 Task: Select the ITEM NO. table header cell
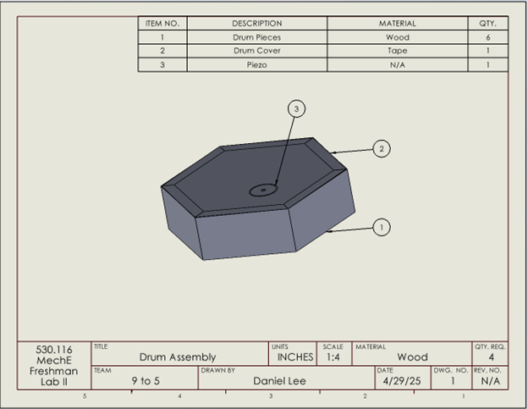click(162, 24)
